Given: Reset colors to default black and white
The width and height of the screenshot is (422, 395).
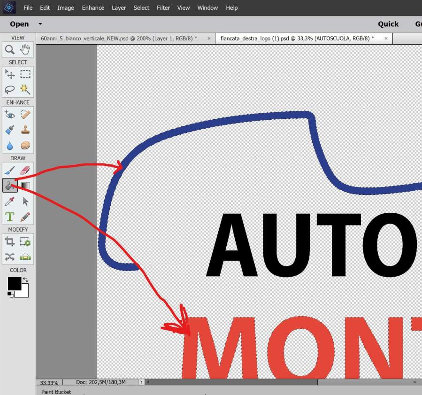Looking at the screenshot, I should coord(10,294).
